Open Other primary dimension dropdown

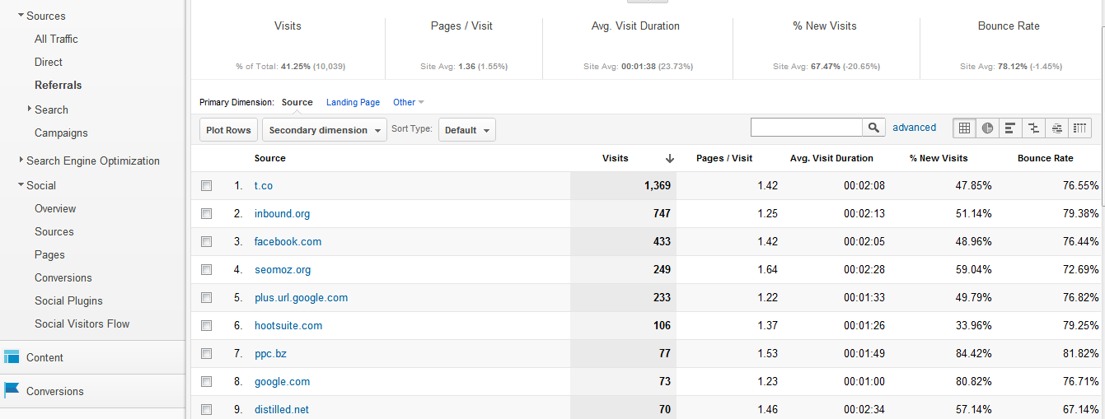coord(409,102)
